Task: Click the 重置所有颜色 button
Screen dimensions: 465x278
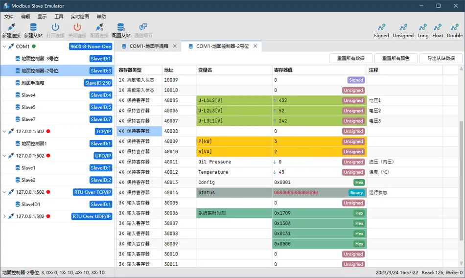Action: (x=395, y=58)
